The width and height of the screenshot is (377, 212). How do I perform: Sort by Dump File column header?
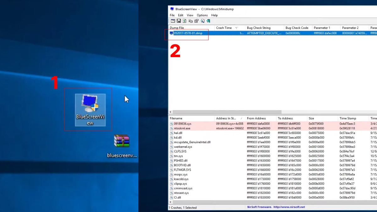(191, 28)
